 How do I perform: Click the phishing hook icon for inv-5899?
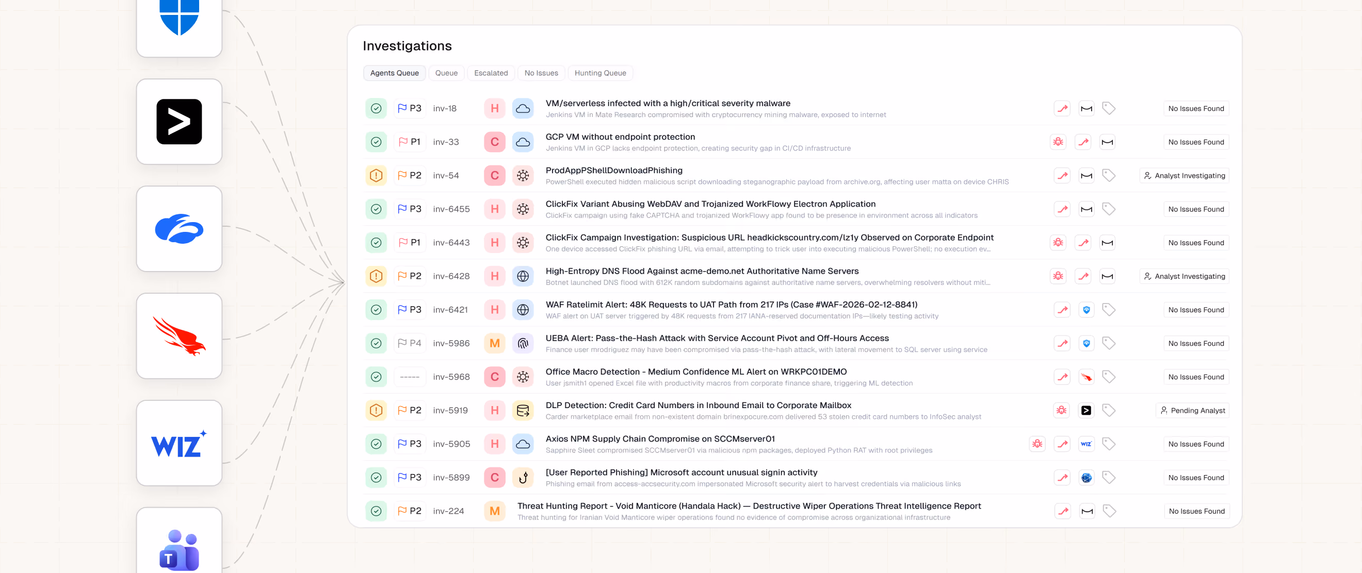click(523, 477)
